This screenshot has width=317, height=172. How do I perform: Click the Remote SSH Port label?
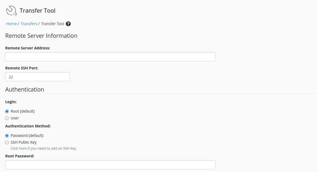[21, 68]
